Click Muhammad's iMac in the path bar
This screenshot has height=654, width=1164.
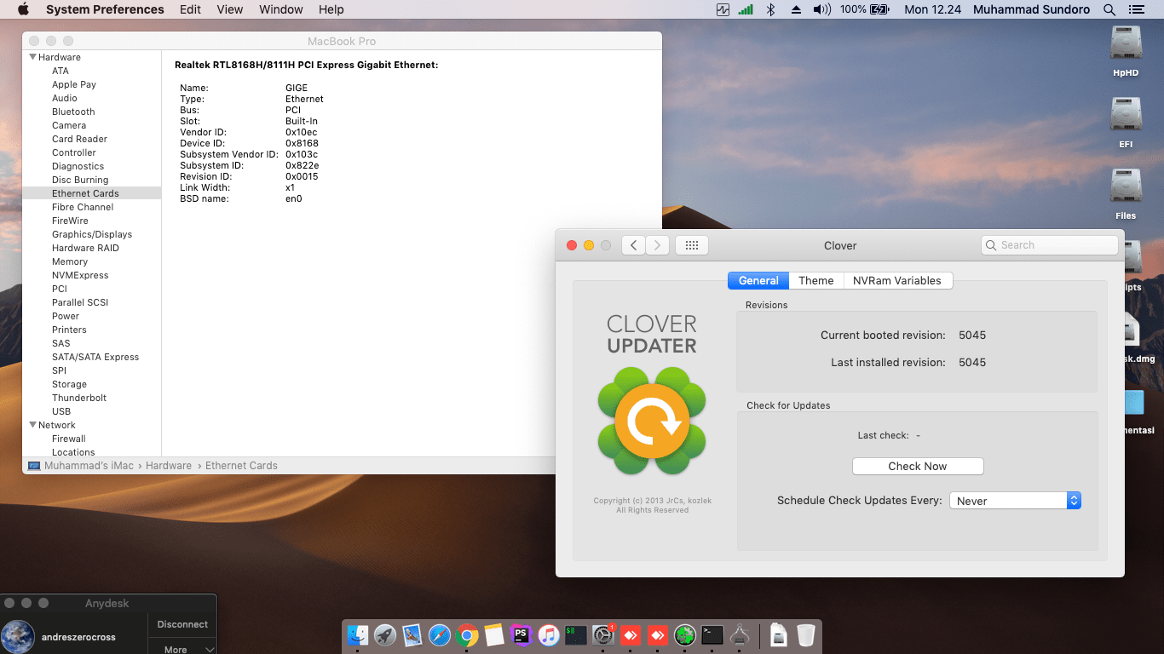[89, 466]
